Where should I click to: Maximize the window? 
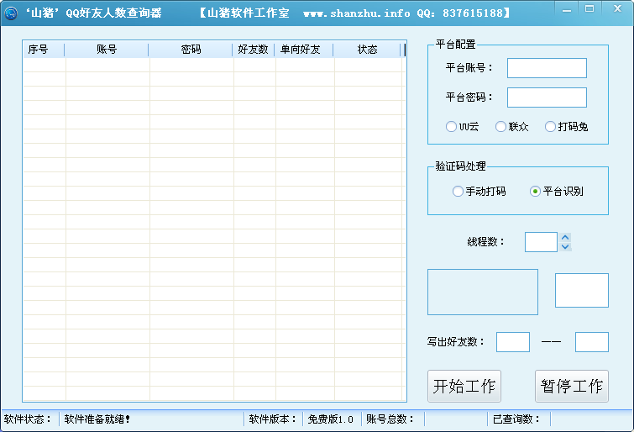click(589, 9)
